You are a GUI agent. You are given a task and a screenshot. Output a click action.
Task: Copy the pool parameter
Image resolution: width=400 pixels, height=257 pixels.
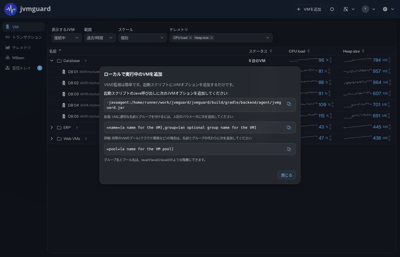coord(289,149)
